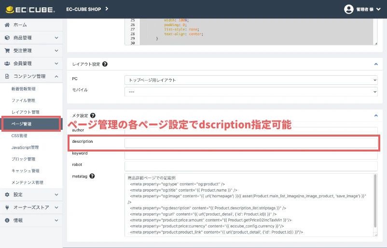Collapse the メタ設定 panel

pyautogui.click(x=376, y=115)
